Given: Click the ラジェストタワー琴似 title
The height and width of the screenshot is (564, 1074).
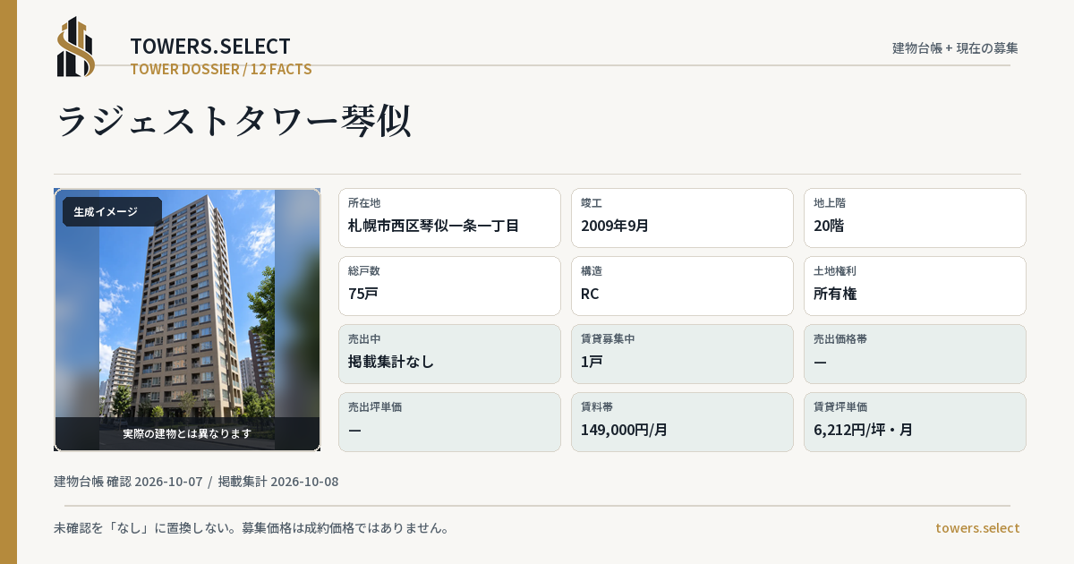Looking at the screenshot, I should point(234,121).
